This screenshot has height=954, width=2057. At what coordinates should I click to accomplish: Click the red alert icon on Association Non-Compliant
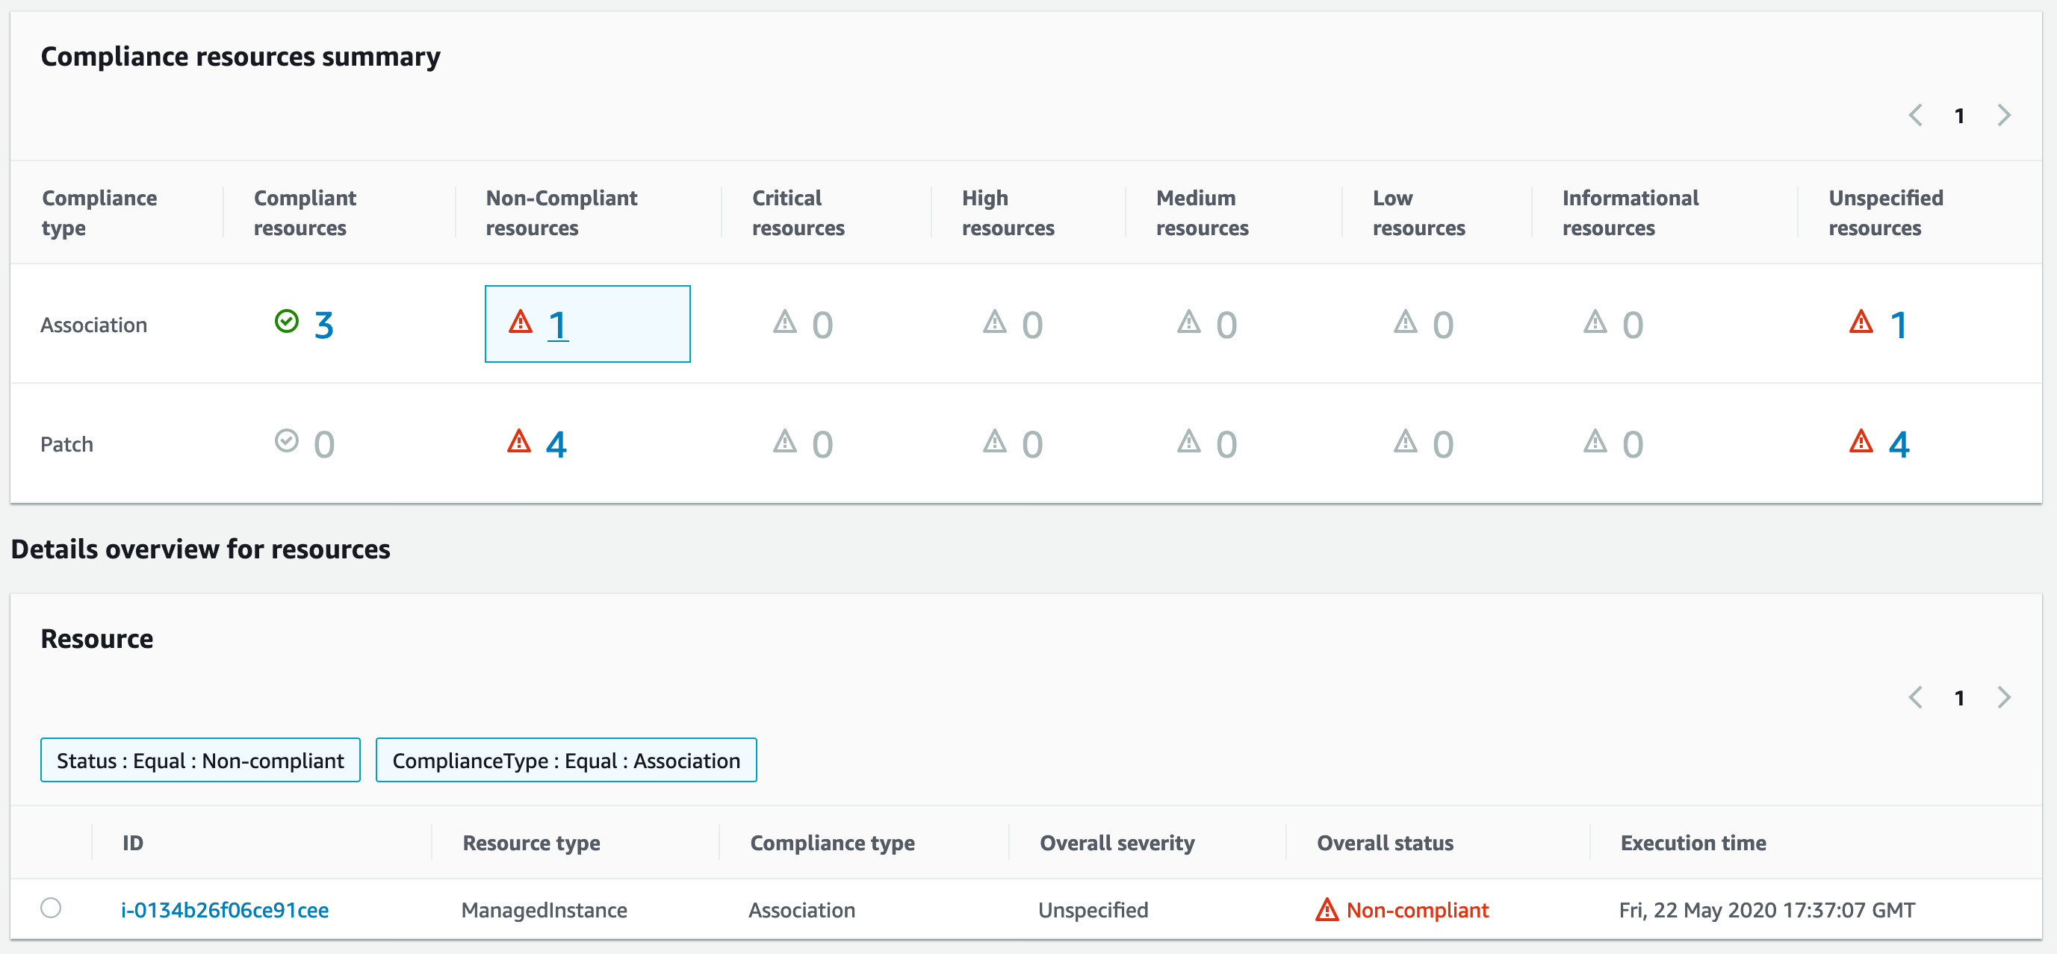tap(521, 322)
